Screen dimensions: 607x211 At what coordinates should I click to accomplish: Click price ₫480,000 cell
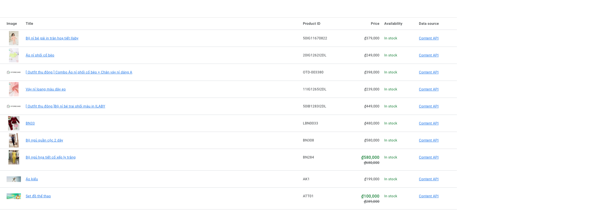[372, 123]
